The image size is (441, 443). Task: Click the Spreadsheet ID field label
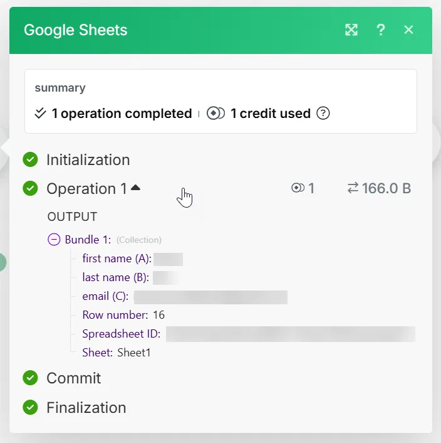pyautogui.click(x=122, y=334)
